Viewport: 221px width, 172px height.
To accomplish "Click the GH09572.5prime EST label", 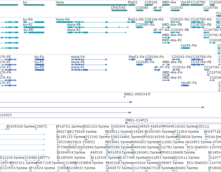I will pyautogui.click(x=119, y=168).
